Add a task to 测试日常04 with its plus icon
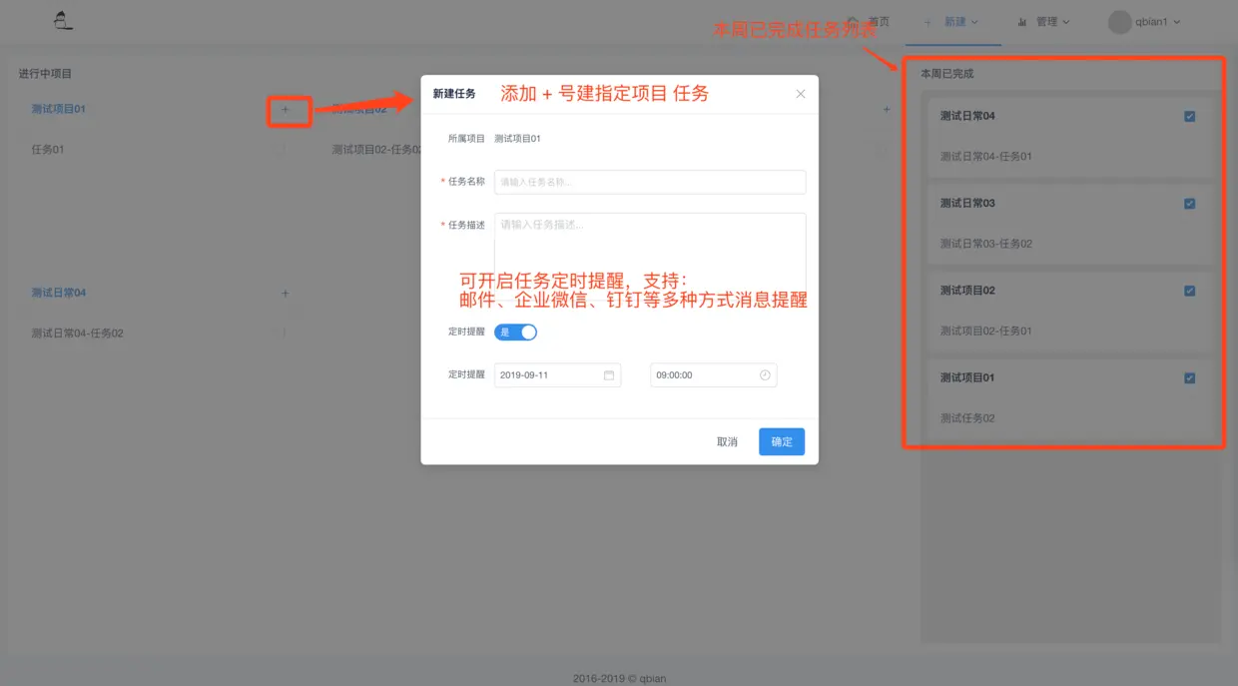This screenshot has height=686, width=1238. coord(286,294)
